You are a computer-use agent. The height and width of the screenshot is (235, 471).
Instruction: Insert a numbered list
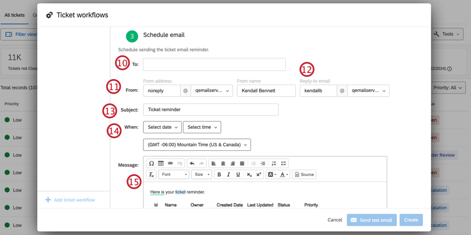point(274,163)
